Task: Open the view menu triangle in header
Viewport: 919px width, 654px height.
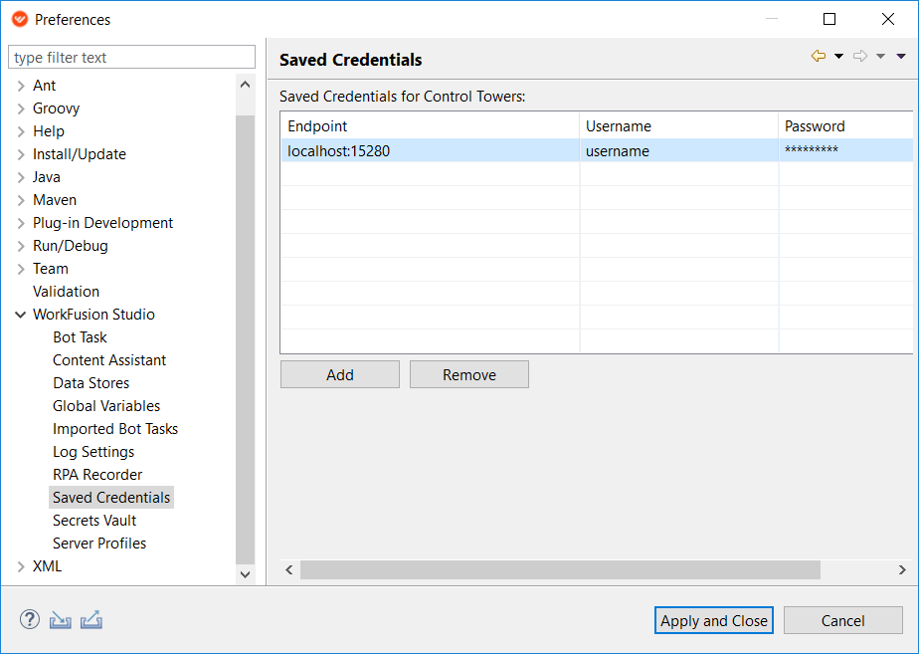Action: click(x=901, y=57)
